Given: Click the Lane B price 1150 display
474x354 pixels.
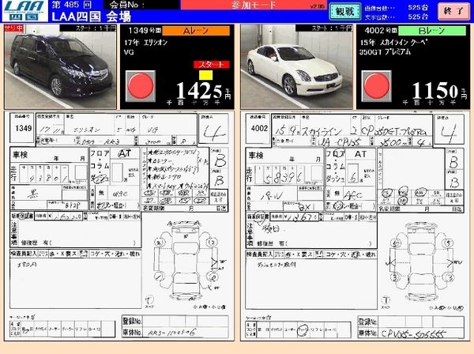Looking at the screenshot, I should click(425, 88).
